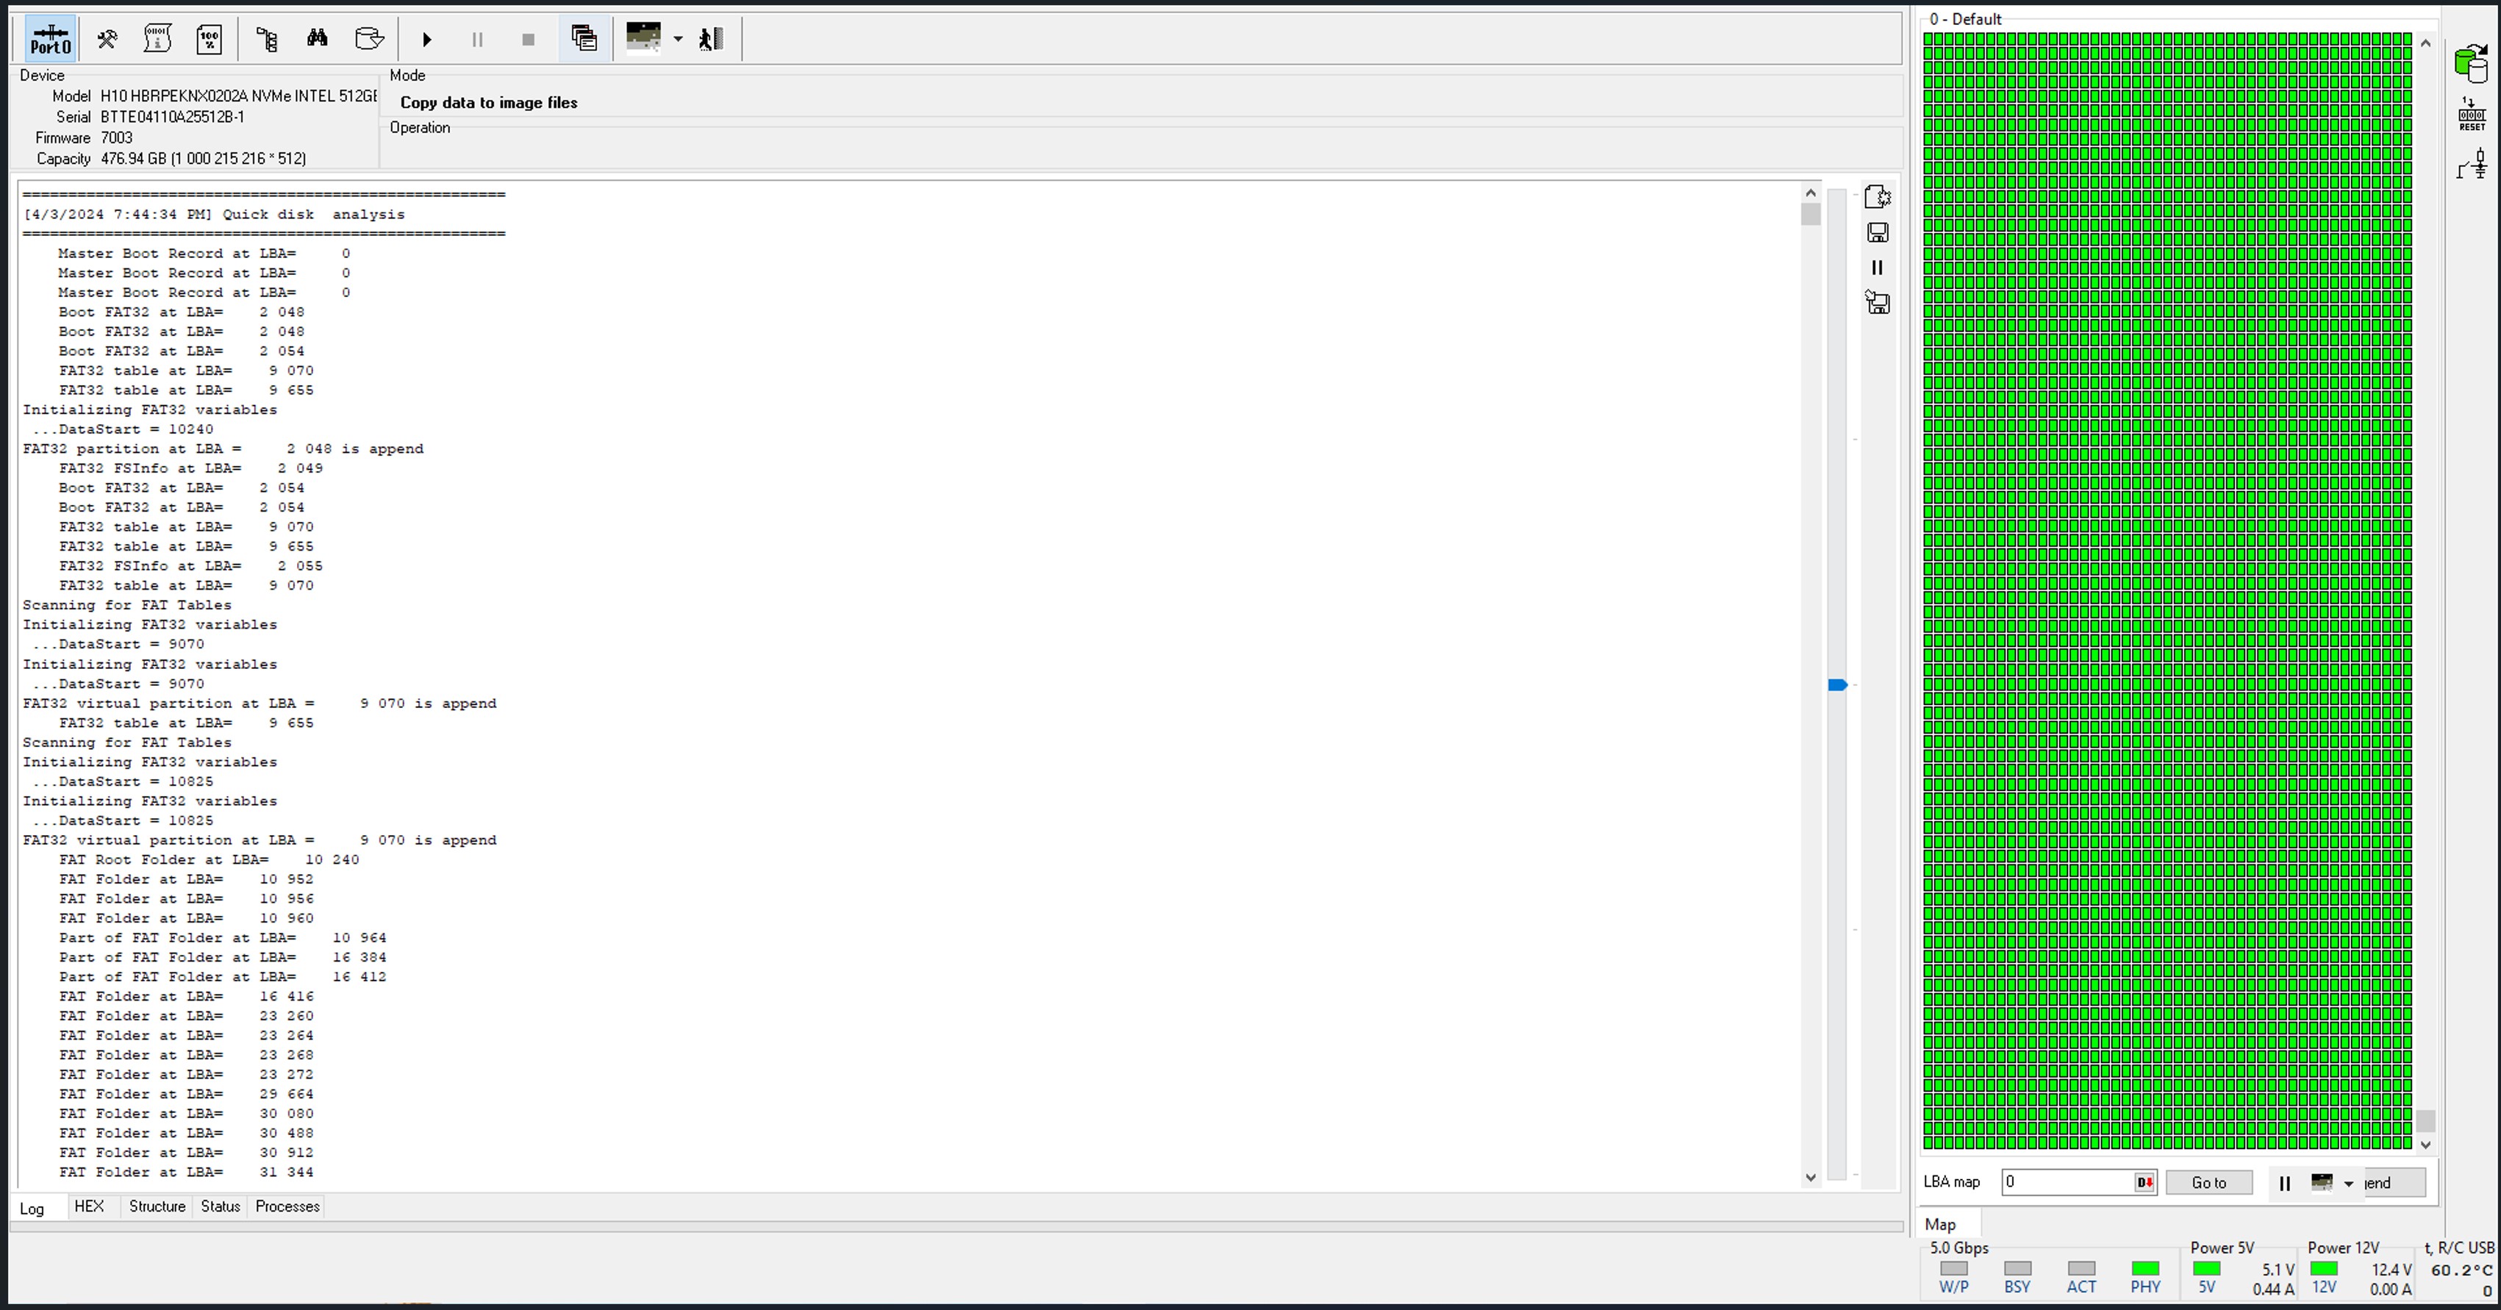
Task: Click the map image icon beside Go to
Action: (x=2322, y=1182)
